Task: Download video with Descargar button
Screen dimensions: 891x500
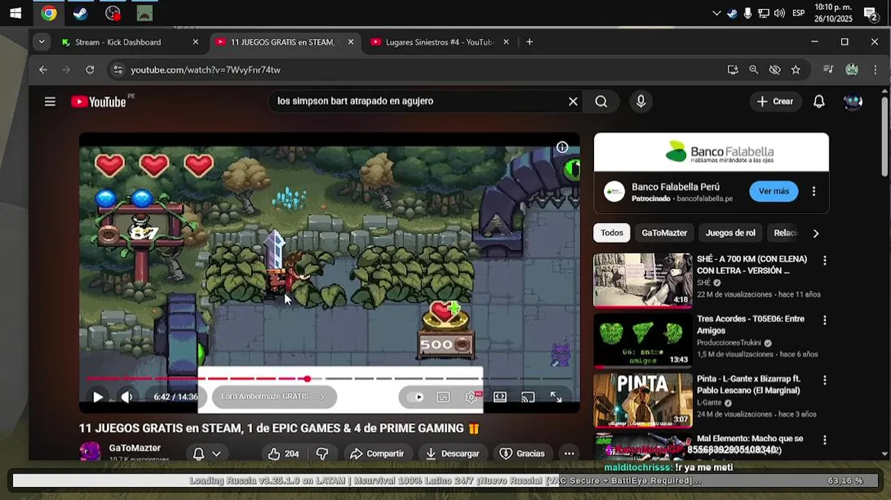Action: click(452, 453)
